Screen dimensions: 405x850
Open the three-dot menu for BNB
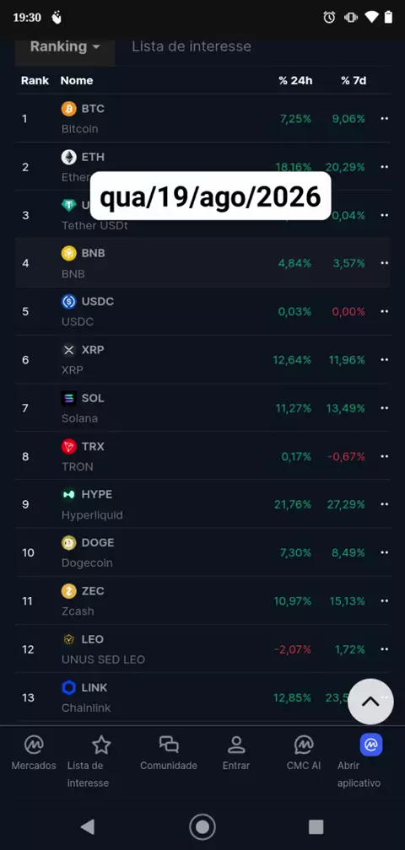coord(385,263)
